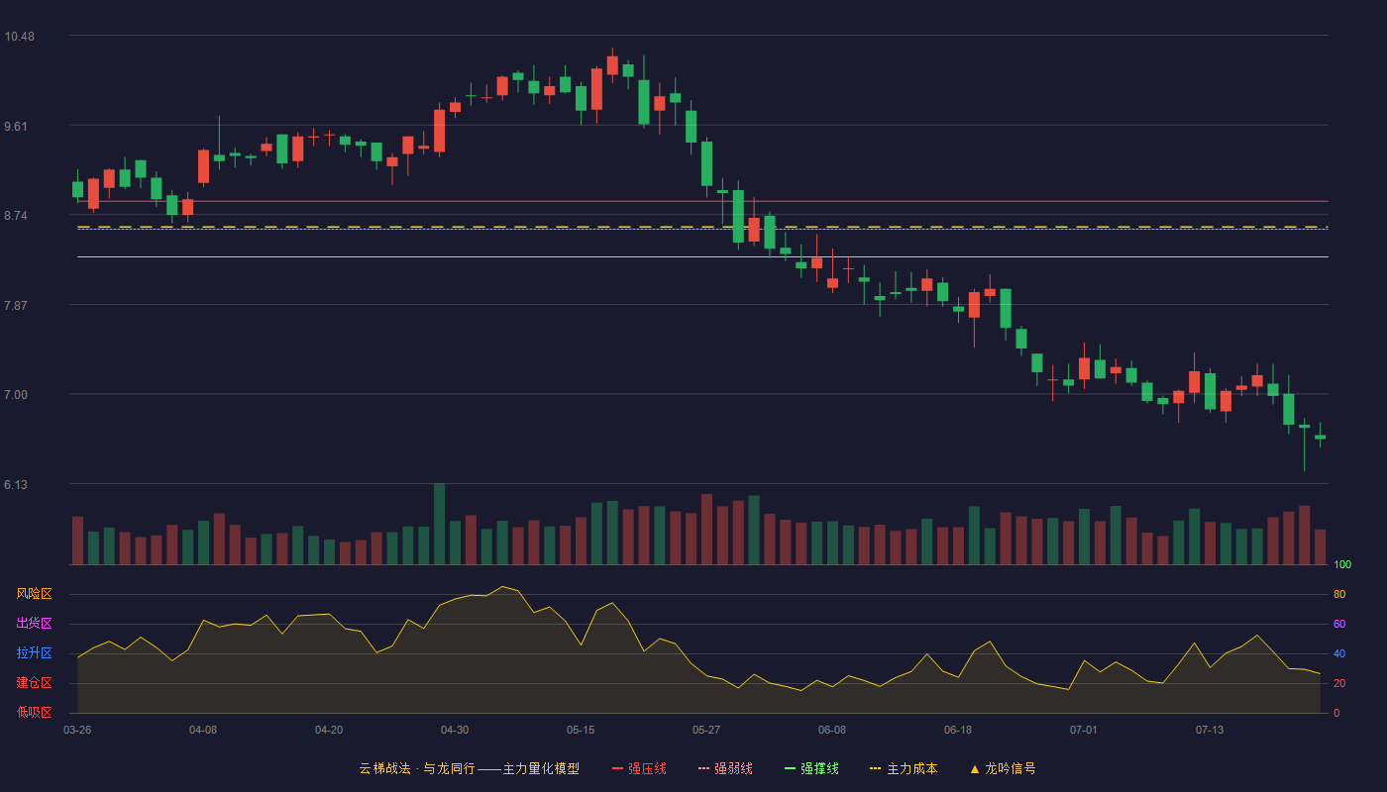Click the red 强压线 swatch in legend
This screenshot has height=792, width=1387.
click(x=617, y=768)
